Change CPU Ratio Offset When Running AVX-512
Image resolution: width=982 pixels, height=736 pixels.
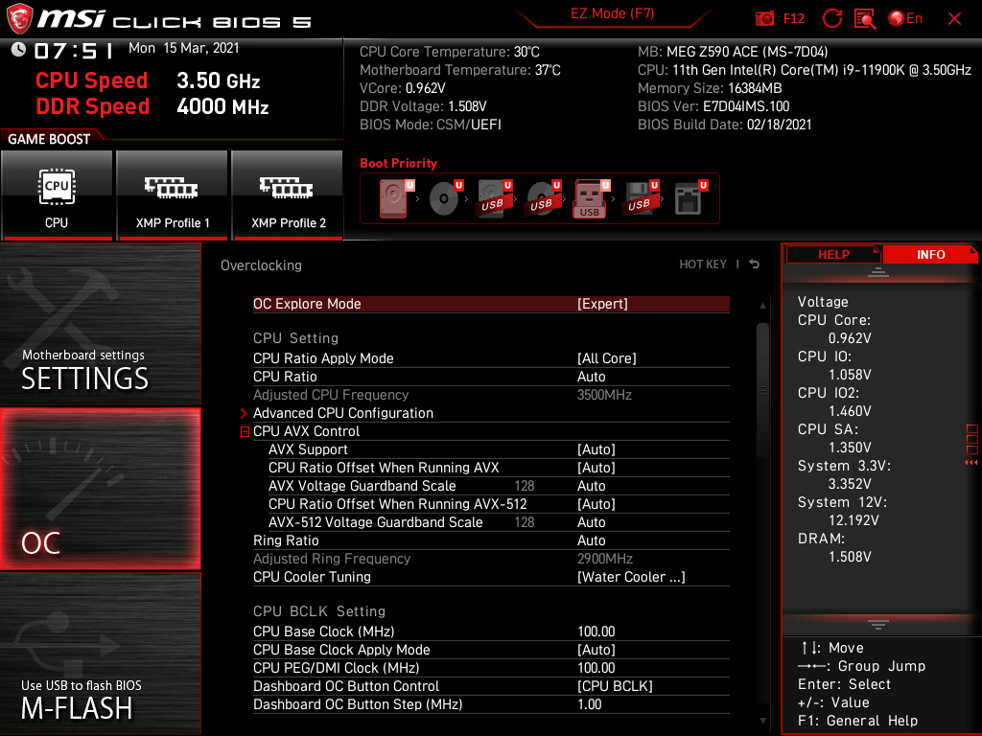coord(596,504)
